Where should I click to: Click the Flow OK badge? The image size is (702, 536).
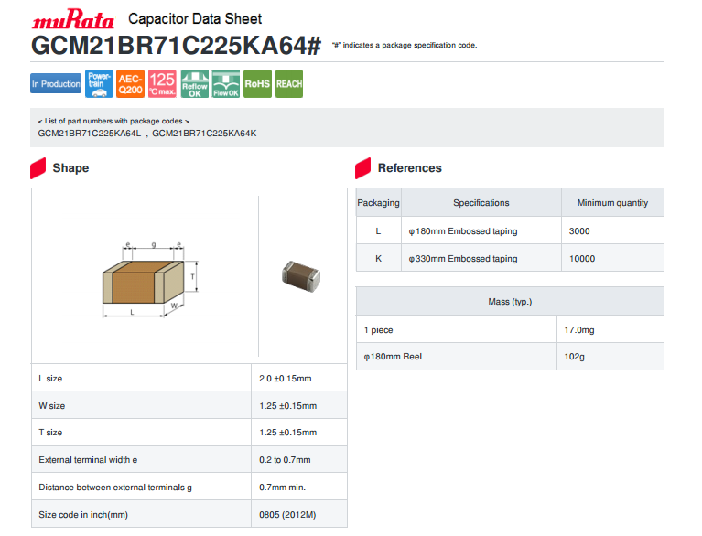[x=226, y=83]
